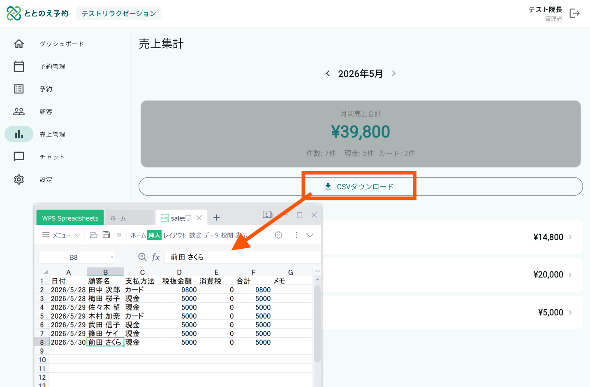
Task: Click the テストリラクゼーション shop label
Action: click(119, 14)
